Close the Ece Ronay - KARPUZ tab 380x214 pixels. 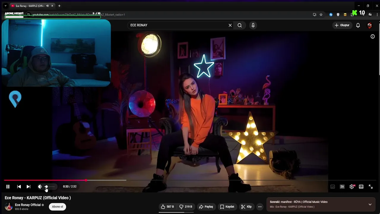(53, 6)
